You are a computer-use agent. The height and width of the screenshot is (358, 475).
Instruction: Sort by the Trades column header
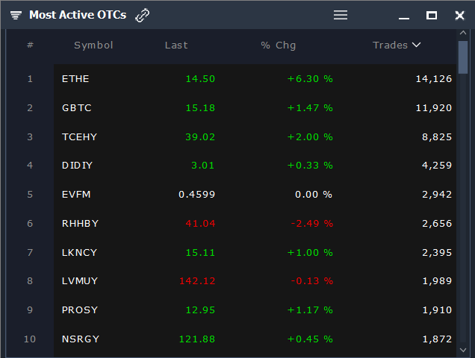pos(390,45)
